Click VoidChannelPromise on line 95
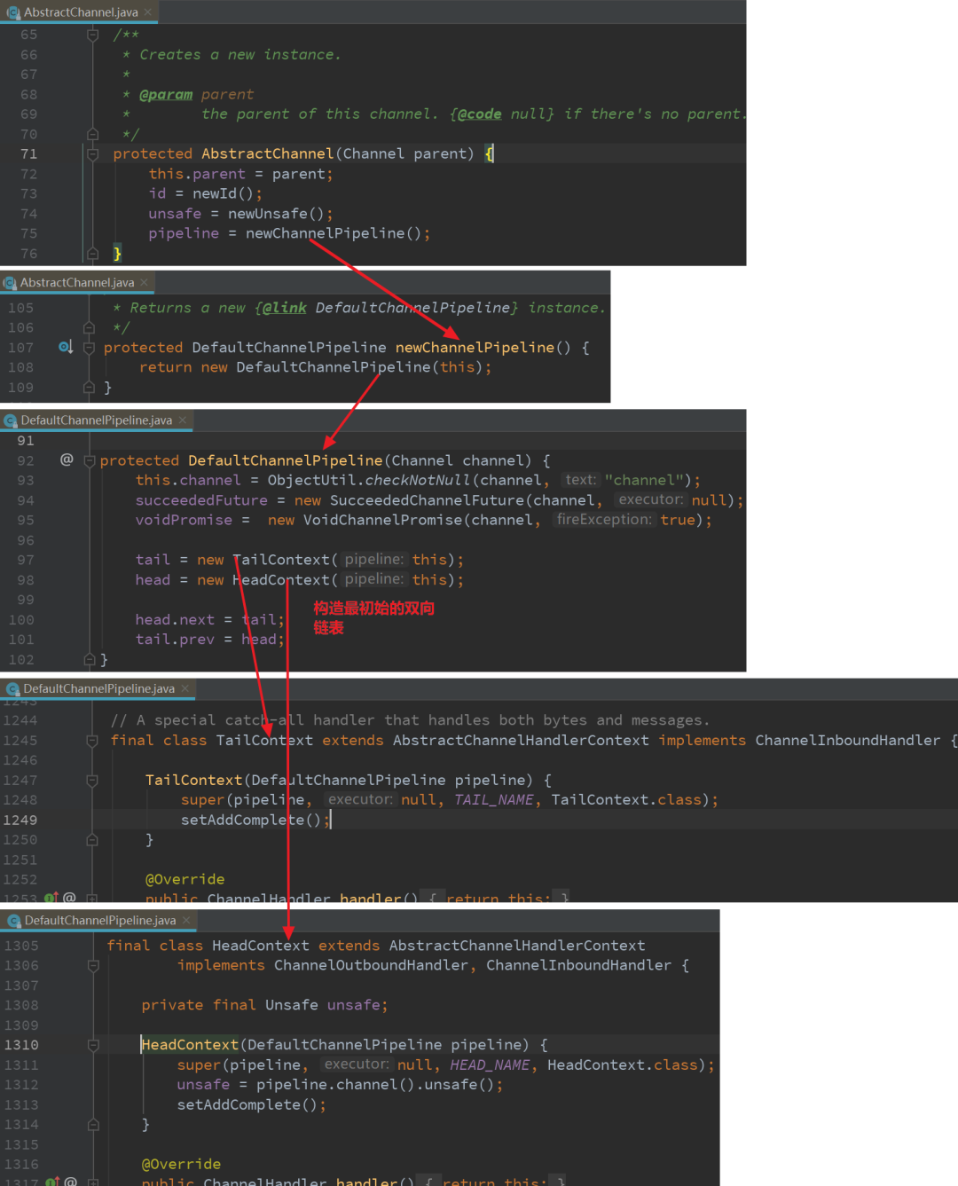958x1186 pixels. click(x=382, y=520)
